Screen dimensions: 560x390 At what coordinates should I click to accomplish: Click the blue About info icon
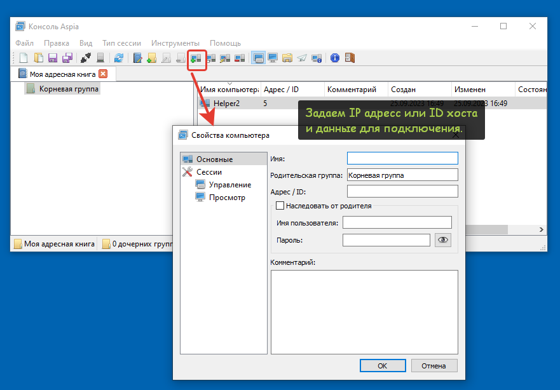pyautogui.click(x=335, y=58)
